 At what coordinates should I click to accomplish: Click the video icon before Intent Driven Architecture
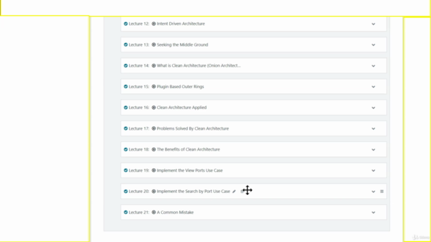(154, 24)
